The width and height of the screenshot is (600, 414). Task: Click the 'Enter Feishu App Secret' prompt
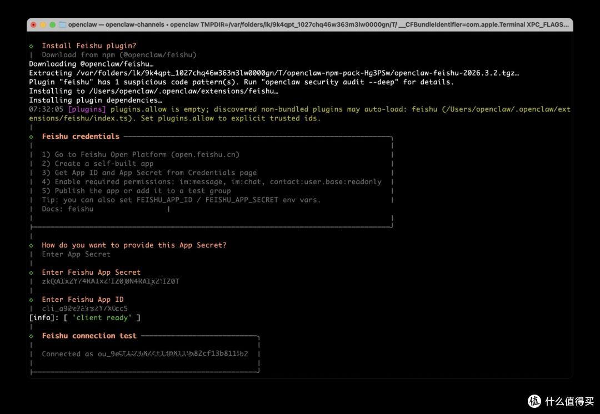coord(91,272)
